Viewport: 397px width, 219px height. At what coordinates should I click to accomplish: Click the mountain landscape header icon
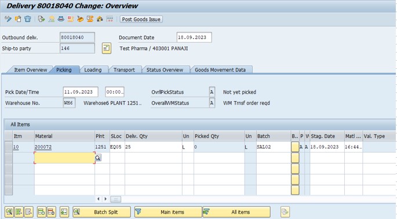(52, 19)
